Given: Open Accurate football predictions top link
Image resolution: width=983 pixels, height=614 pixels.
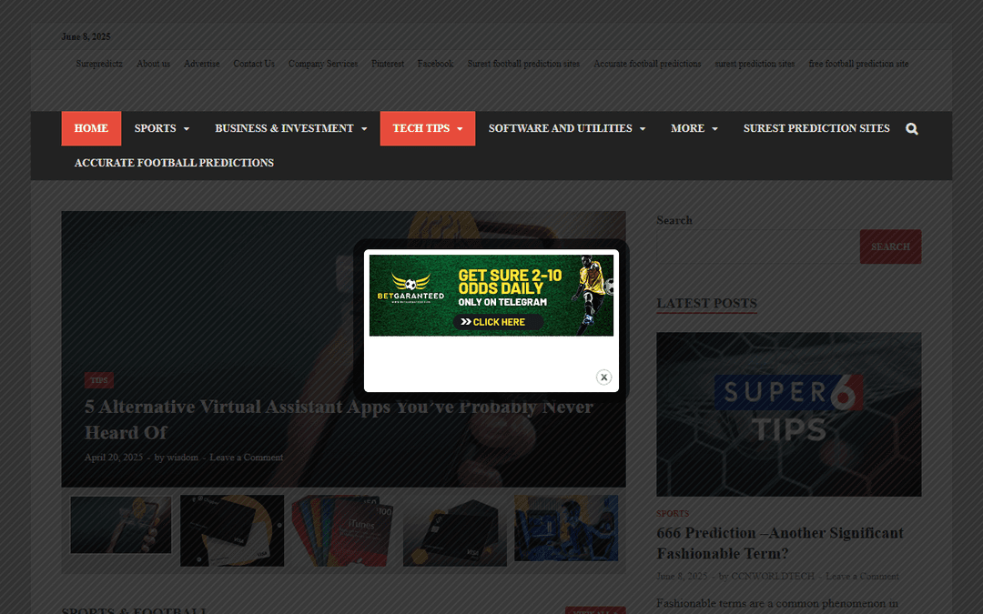Looking at the screenshot, I should (x=648, y=64).
